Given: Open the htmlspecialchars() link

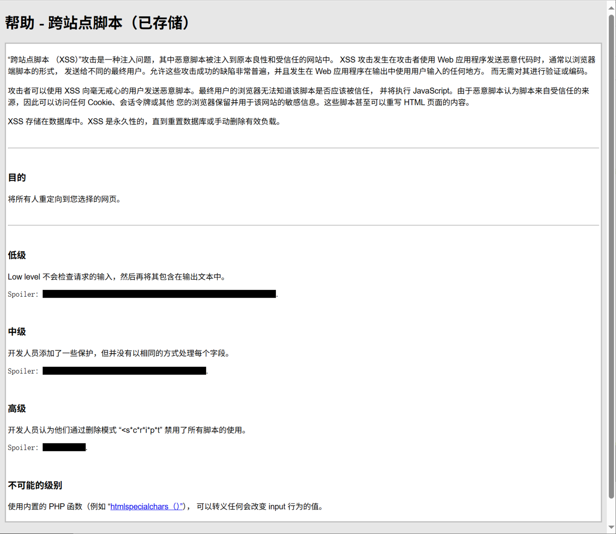Looking at the screenshot, I should pyautogui.click(x=146, y=507).
